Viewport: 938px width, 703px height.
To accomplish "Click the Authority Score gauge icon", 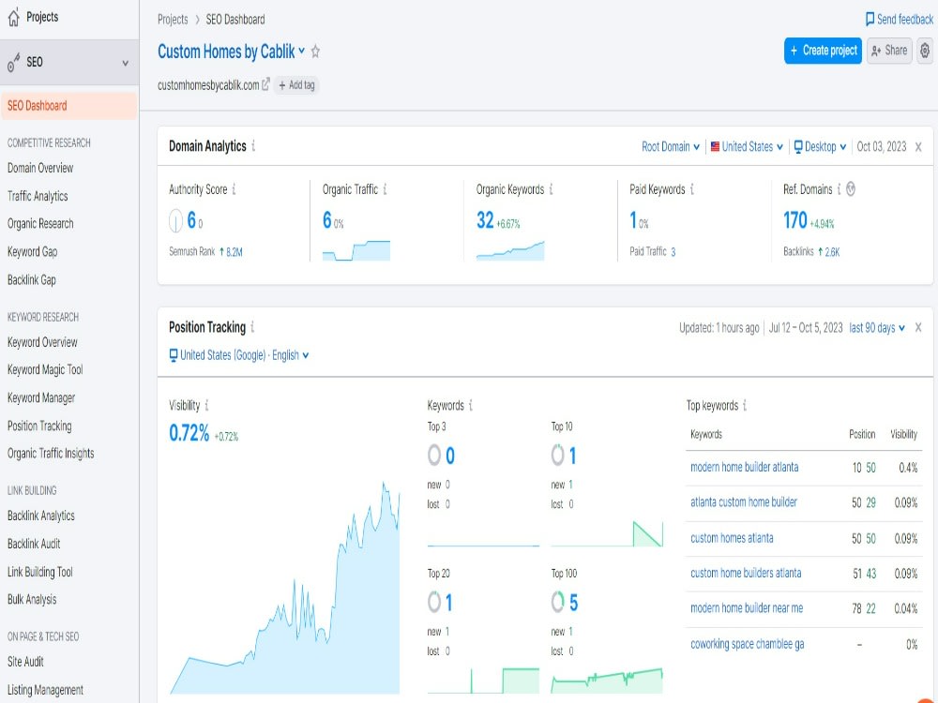I will (175, 220).
